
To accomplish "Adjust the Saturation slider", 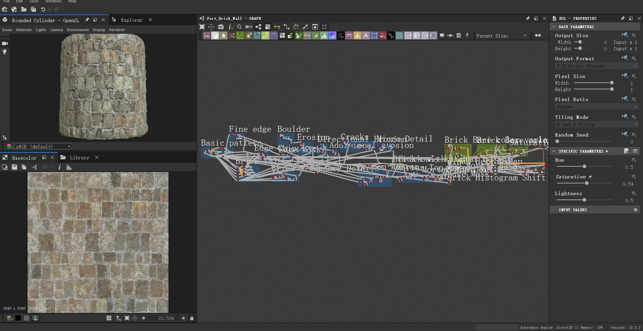I will coord(586,183).
